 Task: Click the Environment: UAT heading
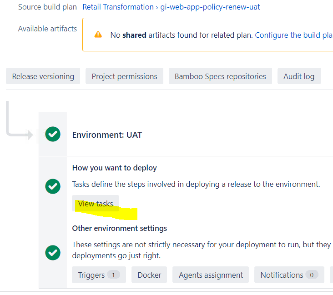click(x=107, y=135)
